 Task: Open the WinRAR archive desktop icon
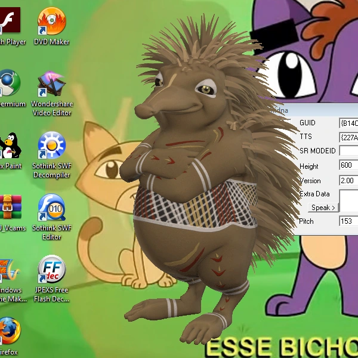(x=11, y=207)
